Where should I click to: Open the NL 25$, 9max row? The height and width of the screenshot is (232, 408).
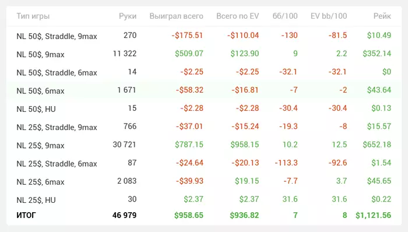coord(204,145)
